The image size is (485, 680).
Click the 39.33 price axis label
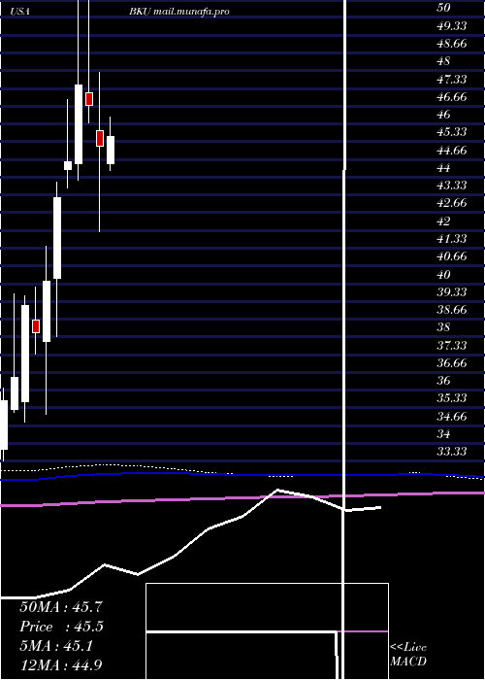tap(452, 291)
